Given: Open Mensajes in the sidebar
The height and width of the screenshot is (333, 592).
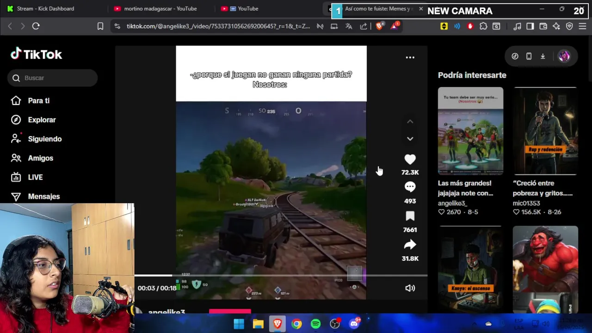Looking at the screenshot, I should [x=35, y=197].
